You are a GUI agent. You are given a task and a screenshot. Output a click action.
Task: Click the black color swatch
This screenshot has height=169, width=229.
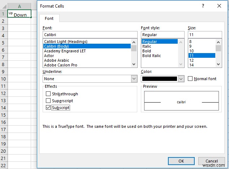tap(160, 79)
